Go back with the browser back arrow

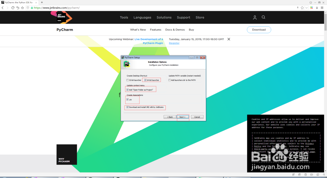[3, 8]
